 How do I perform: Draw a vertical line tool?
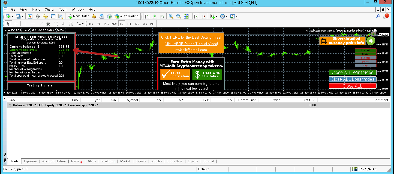tap(25, 24)
